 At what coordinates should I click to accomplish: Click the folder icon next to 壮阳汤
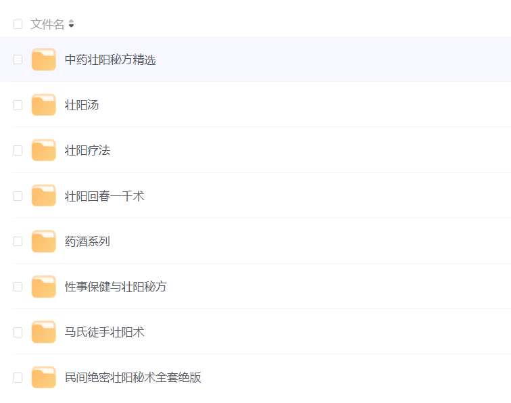44,105
